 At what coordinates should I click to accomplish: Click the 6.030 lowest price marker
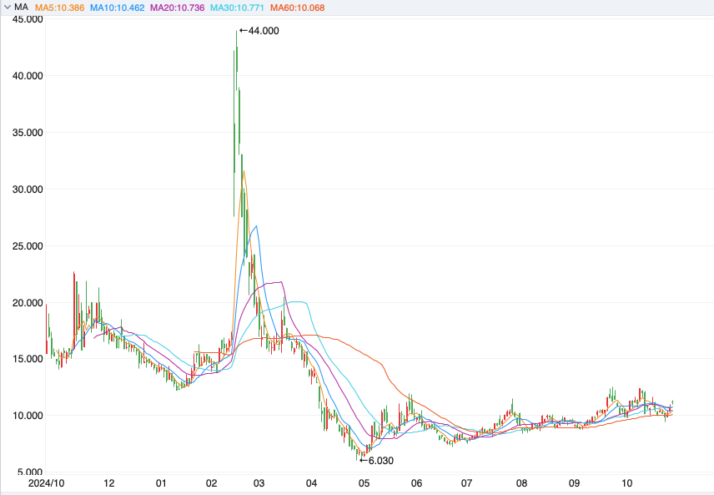(375, 460)
